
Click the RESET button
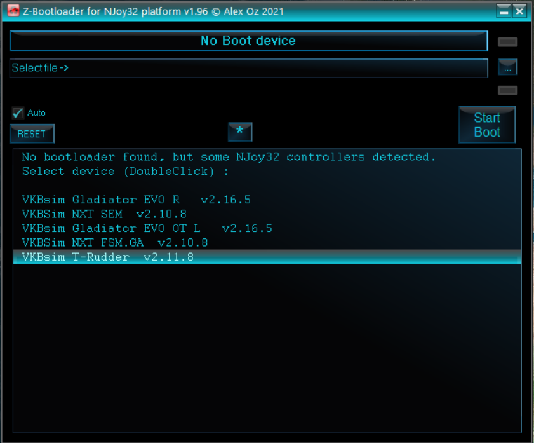pos(32,134)
